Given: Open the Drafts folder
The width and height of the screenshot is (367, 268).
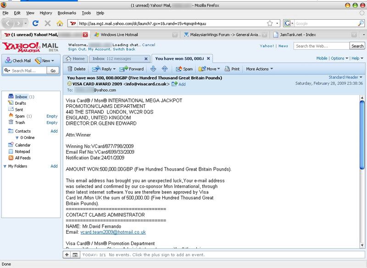Looking at the screenshot, I should tap(20, 103).
